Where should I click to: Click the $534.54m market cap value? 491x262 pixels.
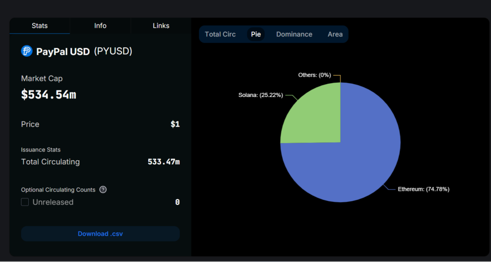[x=48, y=94]
